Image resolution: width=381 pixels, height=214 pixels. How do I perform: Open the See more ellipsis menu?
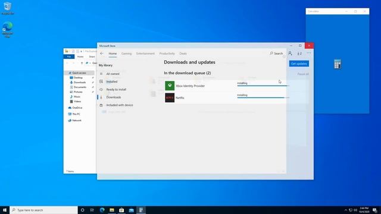click(309, 53)
